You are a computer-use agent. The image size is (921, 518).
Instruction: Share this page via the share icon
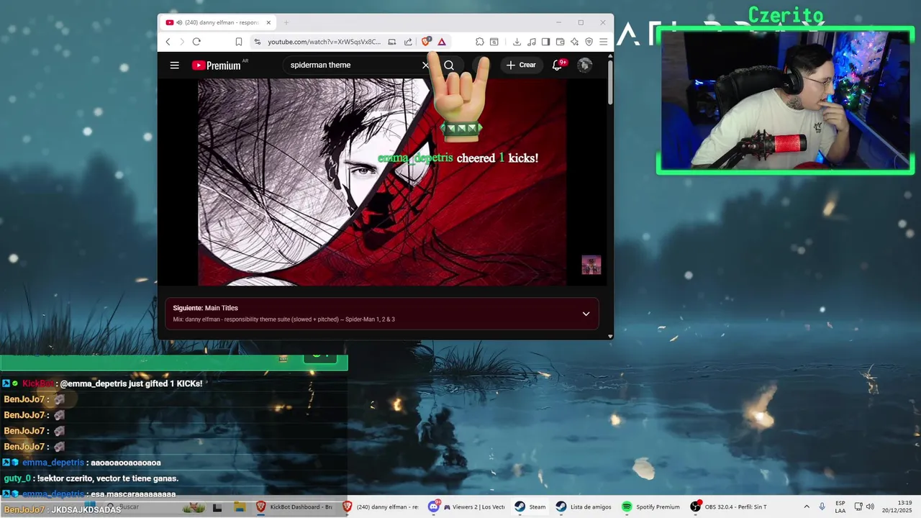click(x=408, y=42)
